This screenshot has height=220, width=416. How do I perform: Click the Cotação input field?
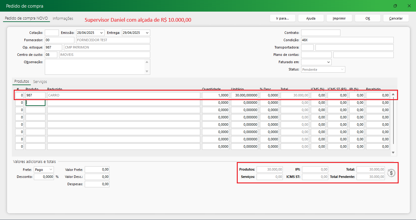(52, 33)
